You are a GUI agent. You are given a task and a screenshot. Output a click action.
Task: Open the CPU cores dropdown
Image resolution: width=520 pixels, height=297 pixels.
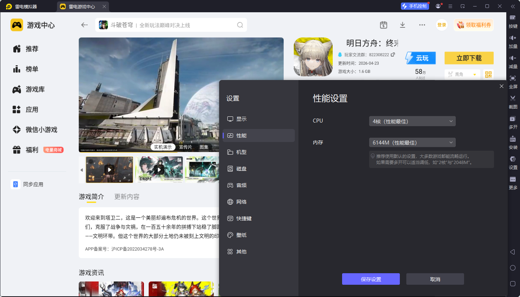click(412, 121)
